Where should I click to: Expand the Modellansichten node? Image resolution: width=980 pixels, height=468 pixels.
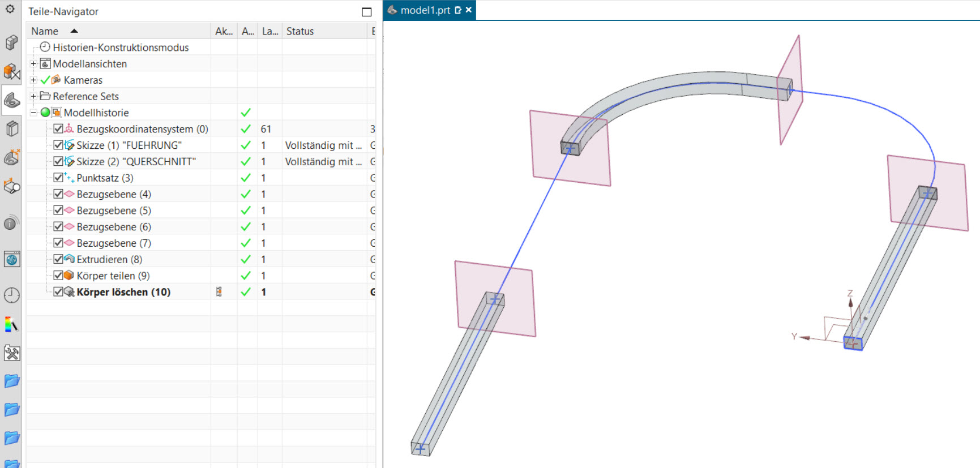pos(33,64)
